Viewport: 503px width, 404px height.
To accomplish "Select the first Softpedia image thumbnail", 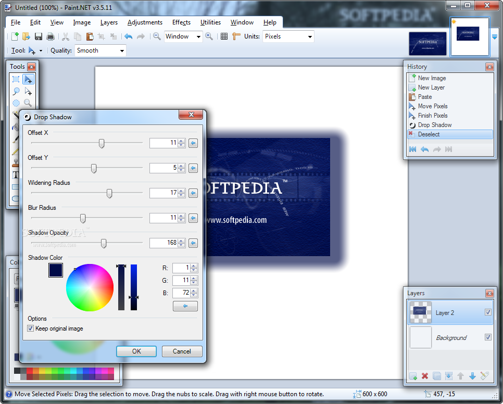I will pos(427,44).
